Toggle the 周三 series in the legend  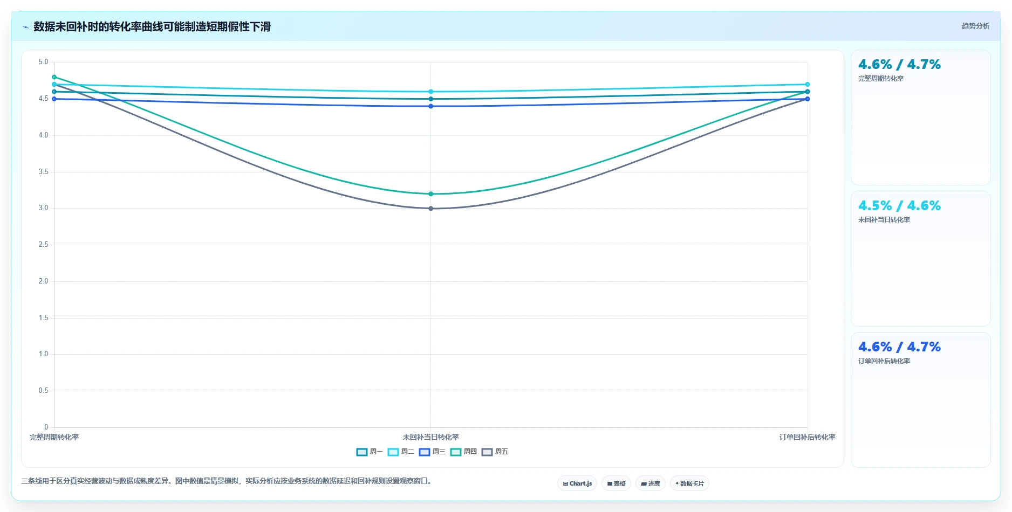432,452
